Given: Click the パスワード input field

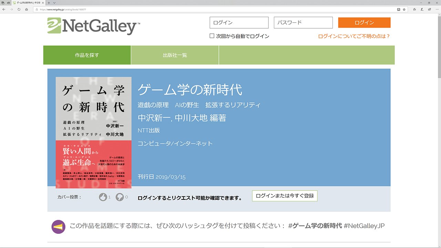Looking at the screenshot, I should pos(303,23).
